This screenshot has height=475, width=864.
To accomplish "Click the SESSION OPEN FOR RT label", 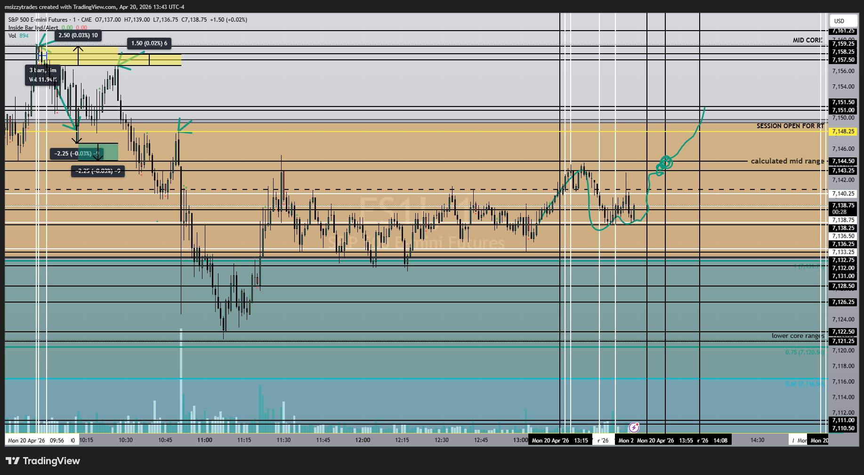I will [x=790, y=126].
